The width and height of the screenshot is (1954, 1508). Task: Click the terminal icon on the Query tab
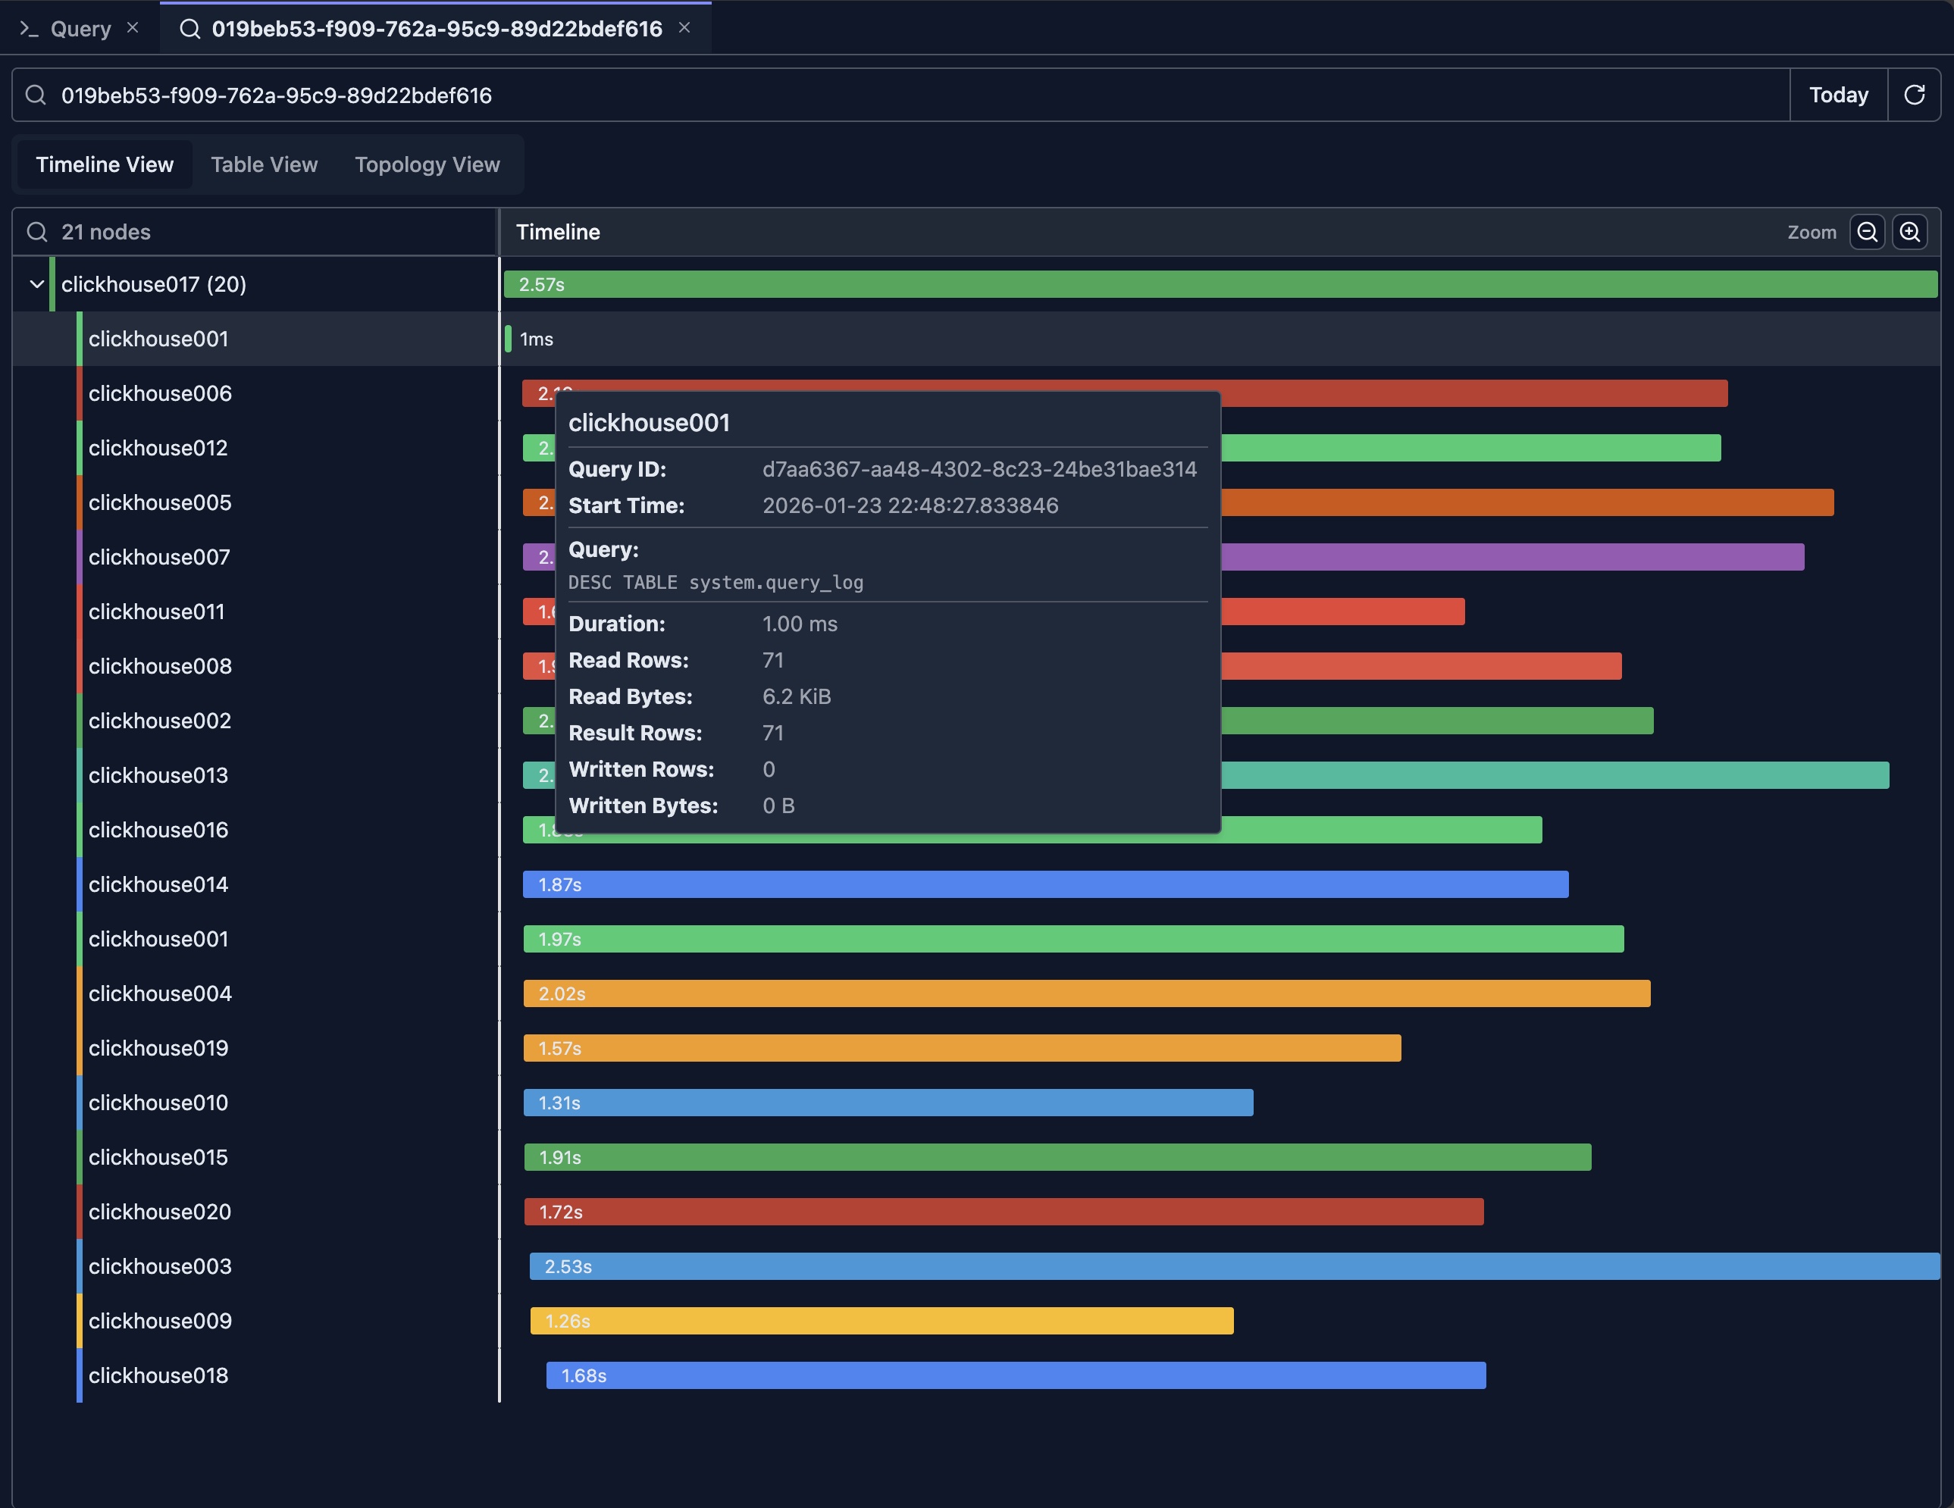tap(30, 28)
